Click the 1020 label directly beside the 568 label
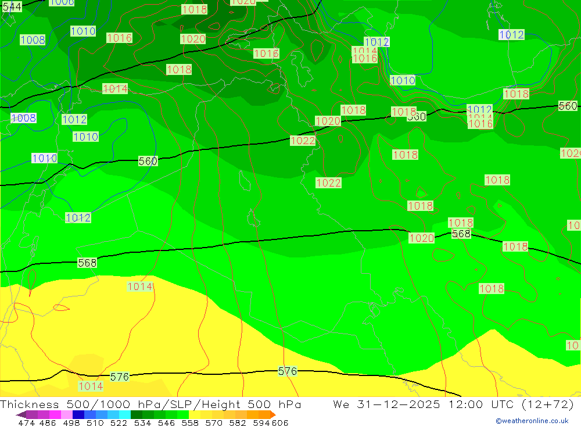Screen dimensions: 581x426 coord(422,238)
